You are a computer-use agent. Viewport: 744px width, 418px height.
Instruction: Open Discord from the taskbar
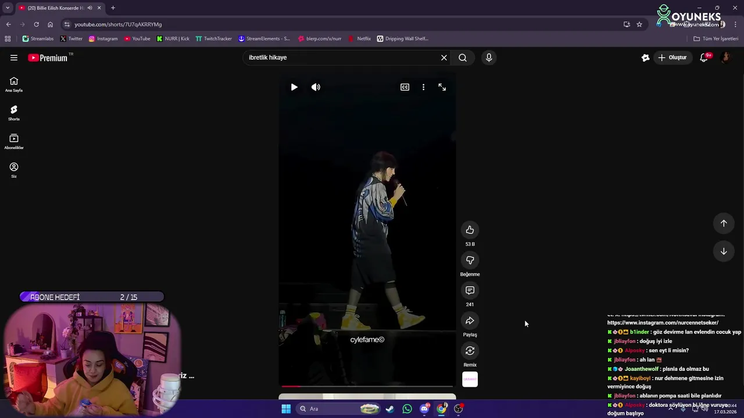(424, 409)
